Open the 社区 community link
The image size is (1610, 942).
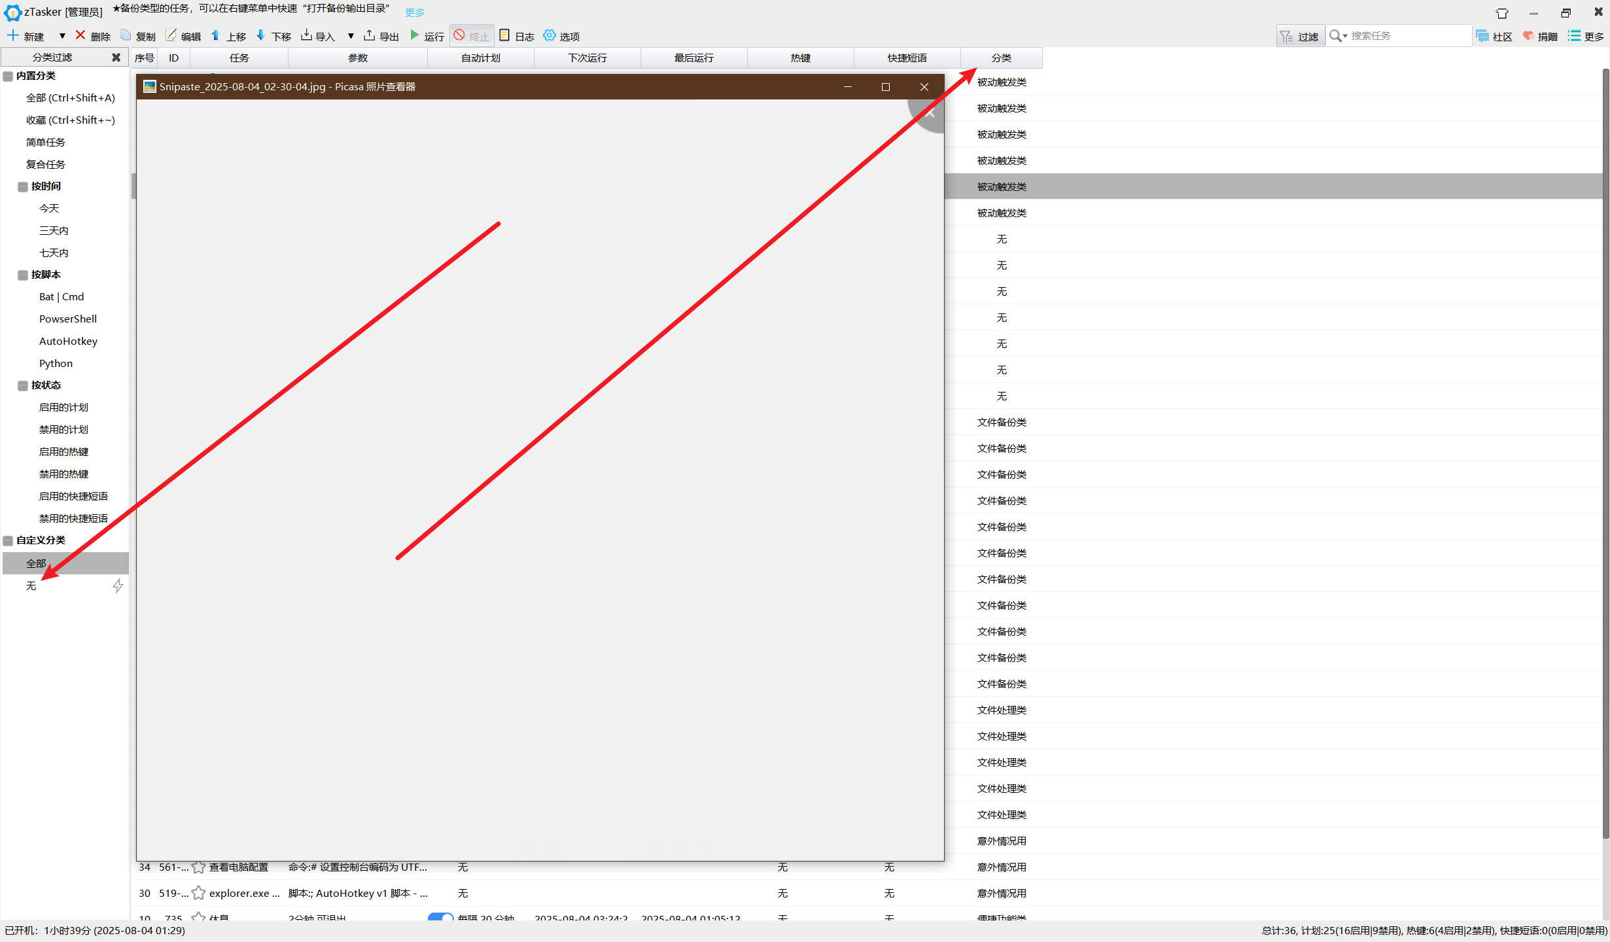pyautogui.click(x=1494, y=36)
